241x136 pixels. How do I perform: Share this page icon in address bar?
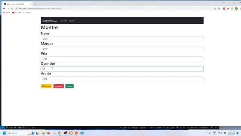tap(215, 9)
